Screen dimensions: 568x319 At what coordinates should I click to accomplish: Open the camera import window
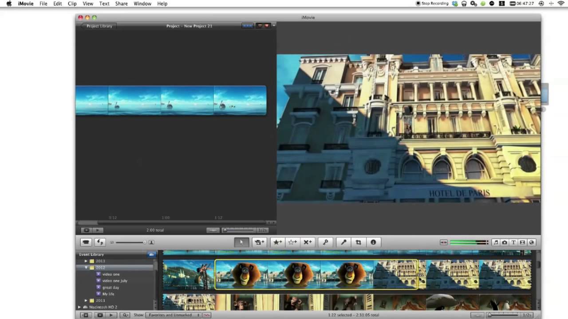coord(86,242)
